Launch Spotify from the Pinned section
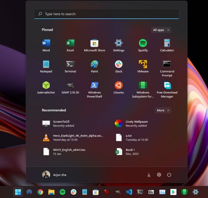The width and height of the screenshot is (208, 198). [x=143, y=45]
